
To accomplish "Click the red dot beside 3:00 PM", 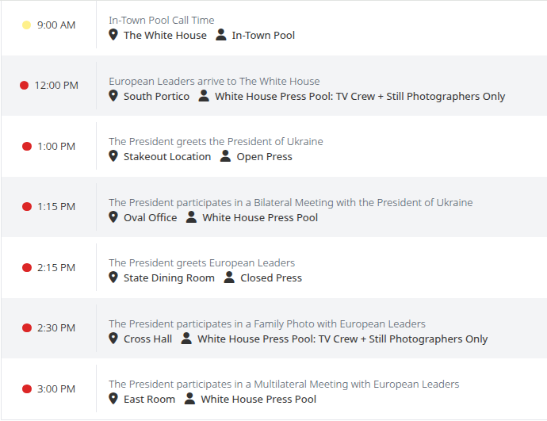I will [x=27, y=389].
